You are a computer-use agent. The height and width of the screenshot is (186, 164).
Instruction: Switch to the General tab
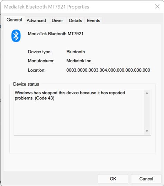click(x=14, y=20)
